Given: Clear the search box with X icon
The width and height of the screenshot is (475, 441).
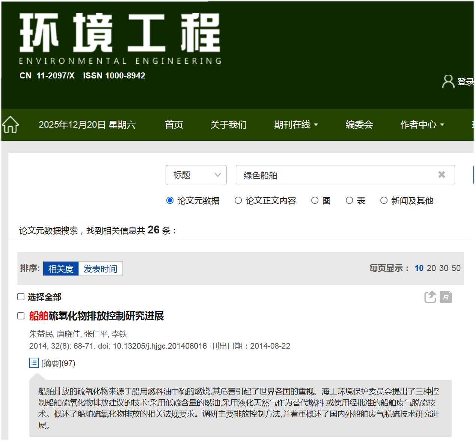Looking at the screenshot, I should tap(442, 175).
